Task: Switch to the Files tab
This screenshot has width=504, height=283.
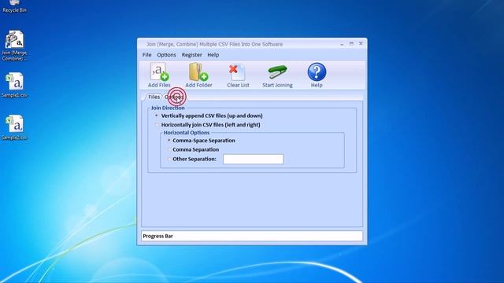Action: (x=154, y=97)
